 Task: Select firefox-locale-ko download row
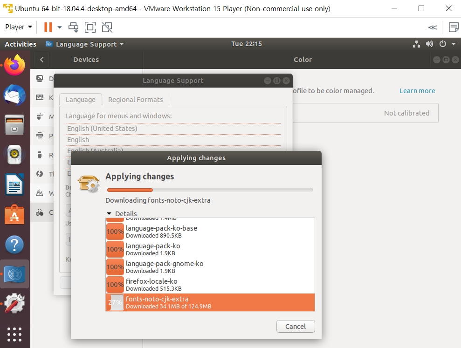210,285
